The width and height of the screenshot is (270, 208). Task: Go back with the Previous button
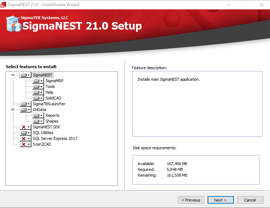[x=191, y=200]
